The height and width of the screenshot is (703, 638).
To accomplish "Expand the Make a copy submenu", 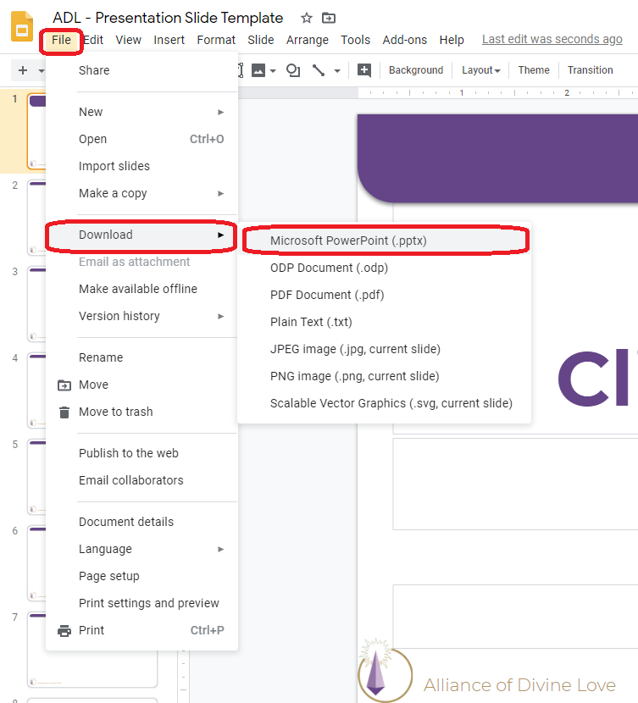I will pos(141,193).
